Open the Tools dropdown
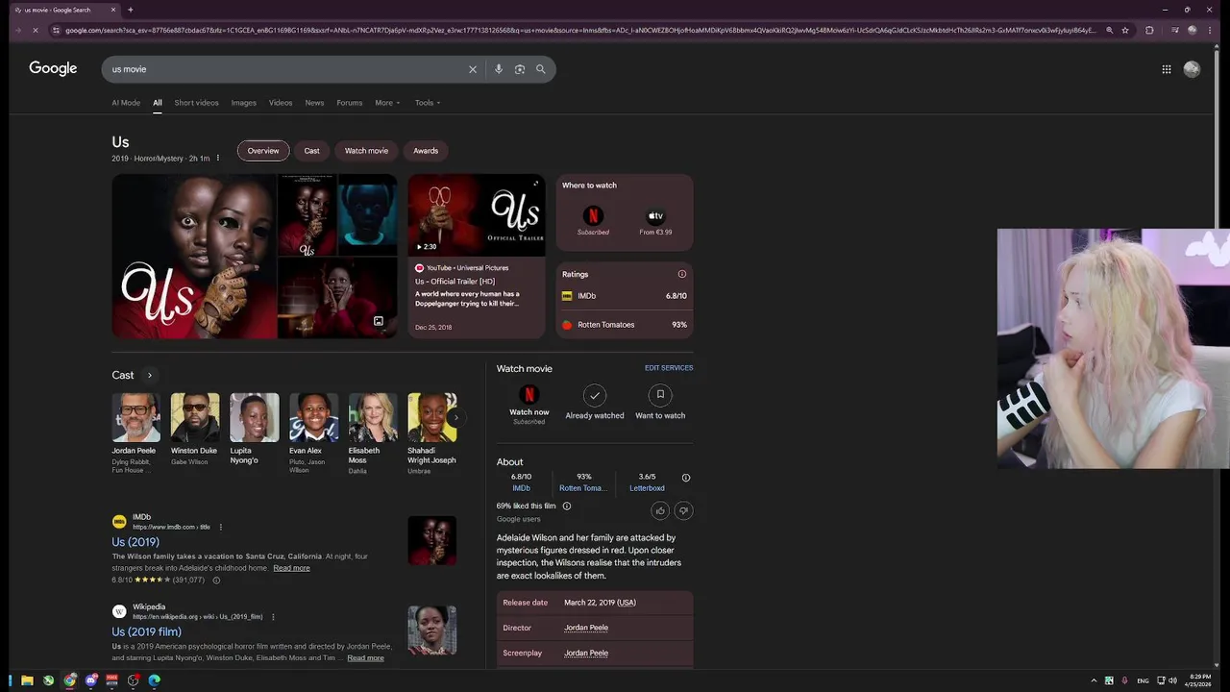The width and height of the screenshot is (1230, 692). [428, 103]
